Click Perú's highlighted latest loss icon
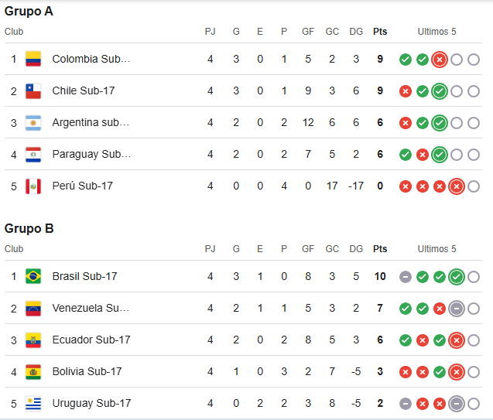493x420 pixels. [x=457, y=186]
